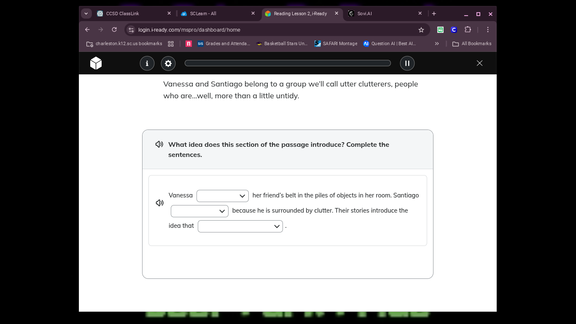Close the lesson with the X icon
576x324 pixels.
click(x=479, y=63)
